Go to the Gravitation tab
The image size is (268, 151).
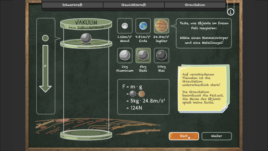(195, 5)
